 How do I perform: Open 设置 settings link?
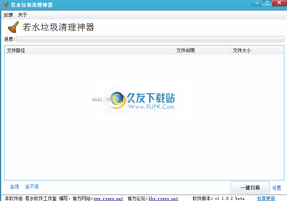click(x=276, y=188)
